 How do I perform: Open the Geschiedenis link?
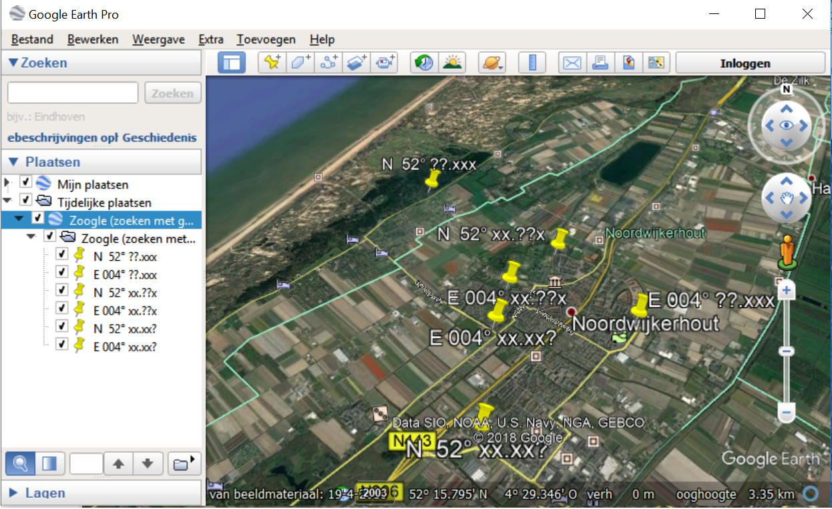click(161, 138)
